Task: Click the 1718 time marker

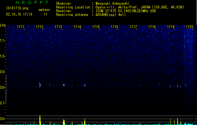Action: tap(152, 27)
